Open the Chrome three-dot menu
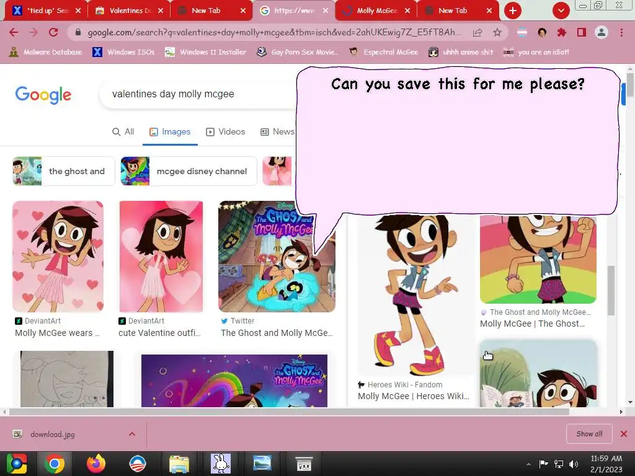Image resolution: width=635 pixels, height=476 pixels. click(621, 32)
